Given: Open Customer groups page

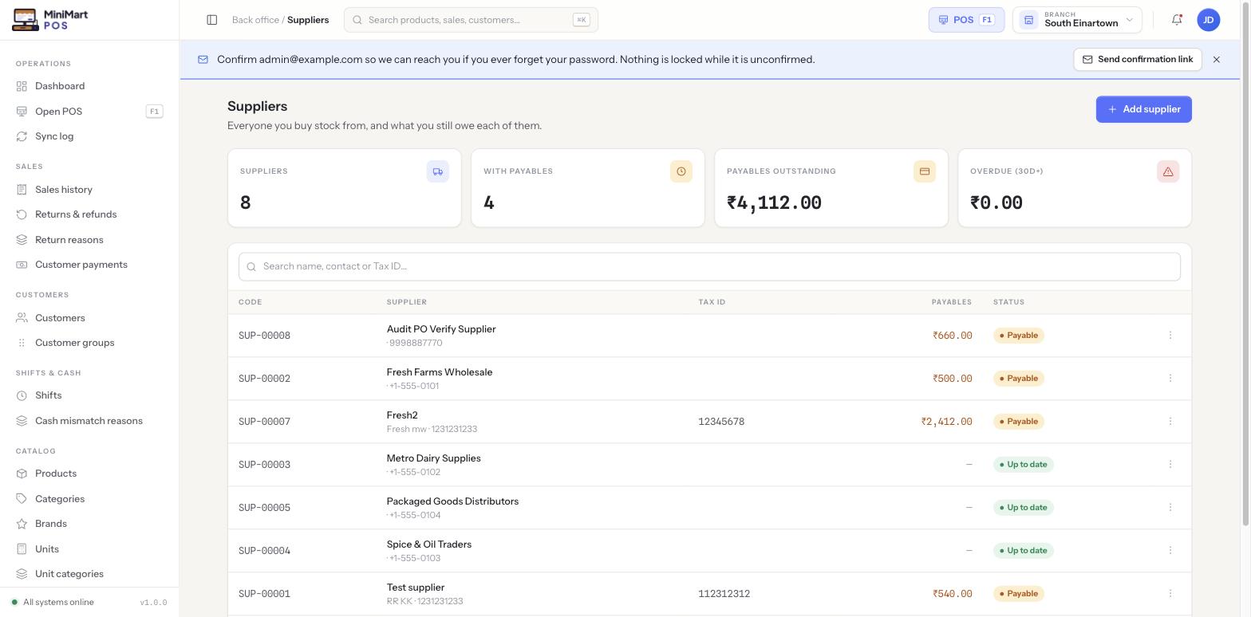Looking at the screenshot, I should pos(89,343).
